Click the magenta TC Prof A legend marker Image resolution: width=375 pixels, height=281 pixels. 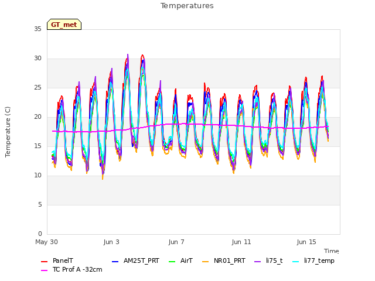[x=45, y=270]
